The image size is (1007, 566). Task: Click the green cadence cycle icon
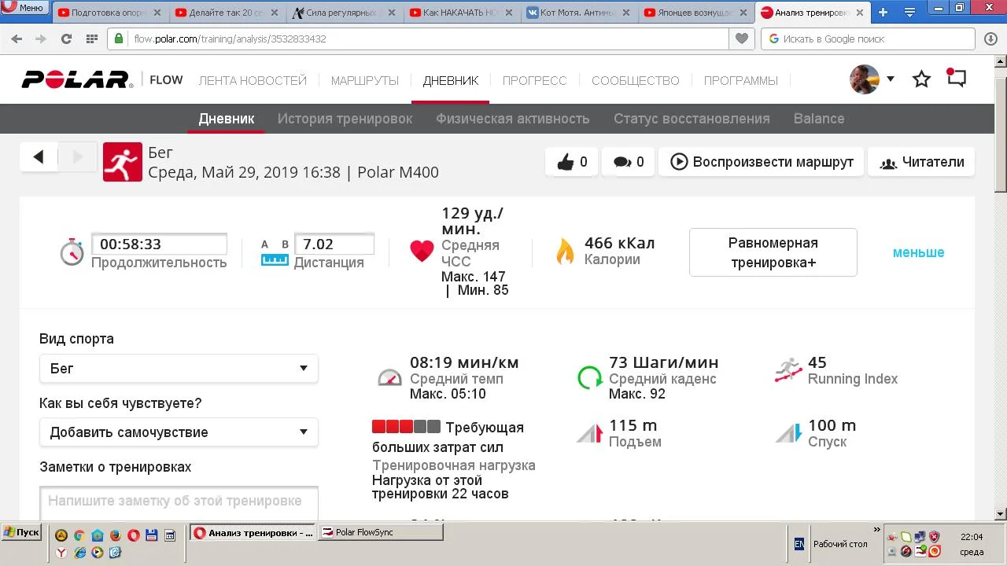[589, 377]
